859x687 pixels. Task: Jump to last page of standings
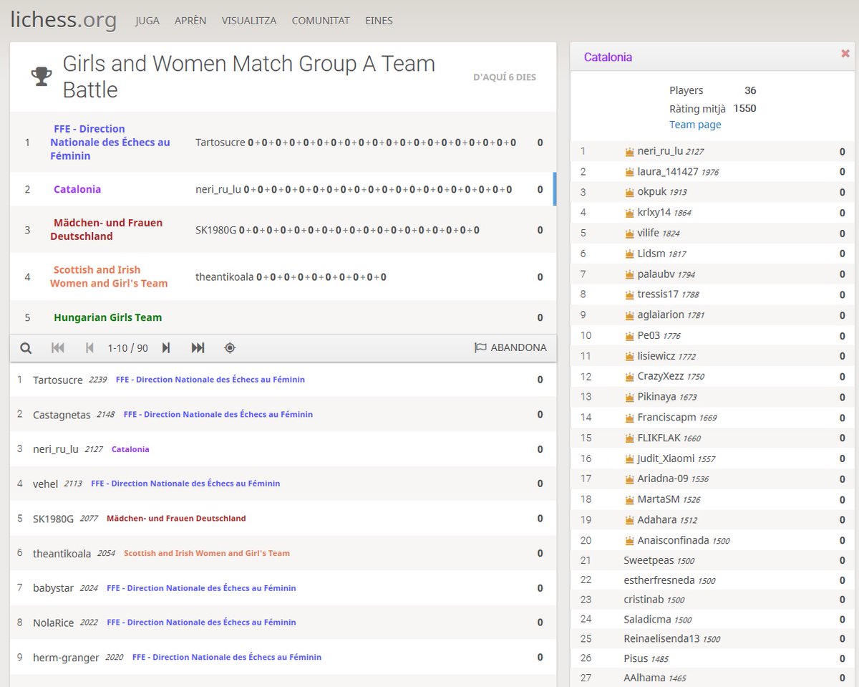[198, 347]
